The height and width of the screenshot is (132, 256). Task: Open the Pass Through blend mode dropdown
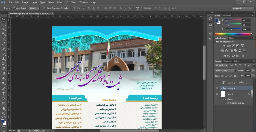(x=225, y=70)
